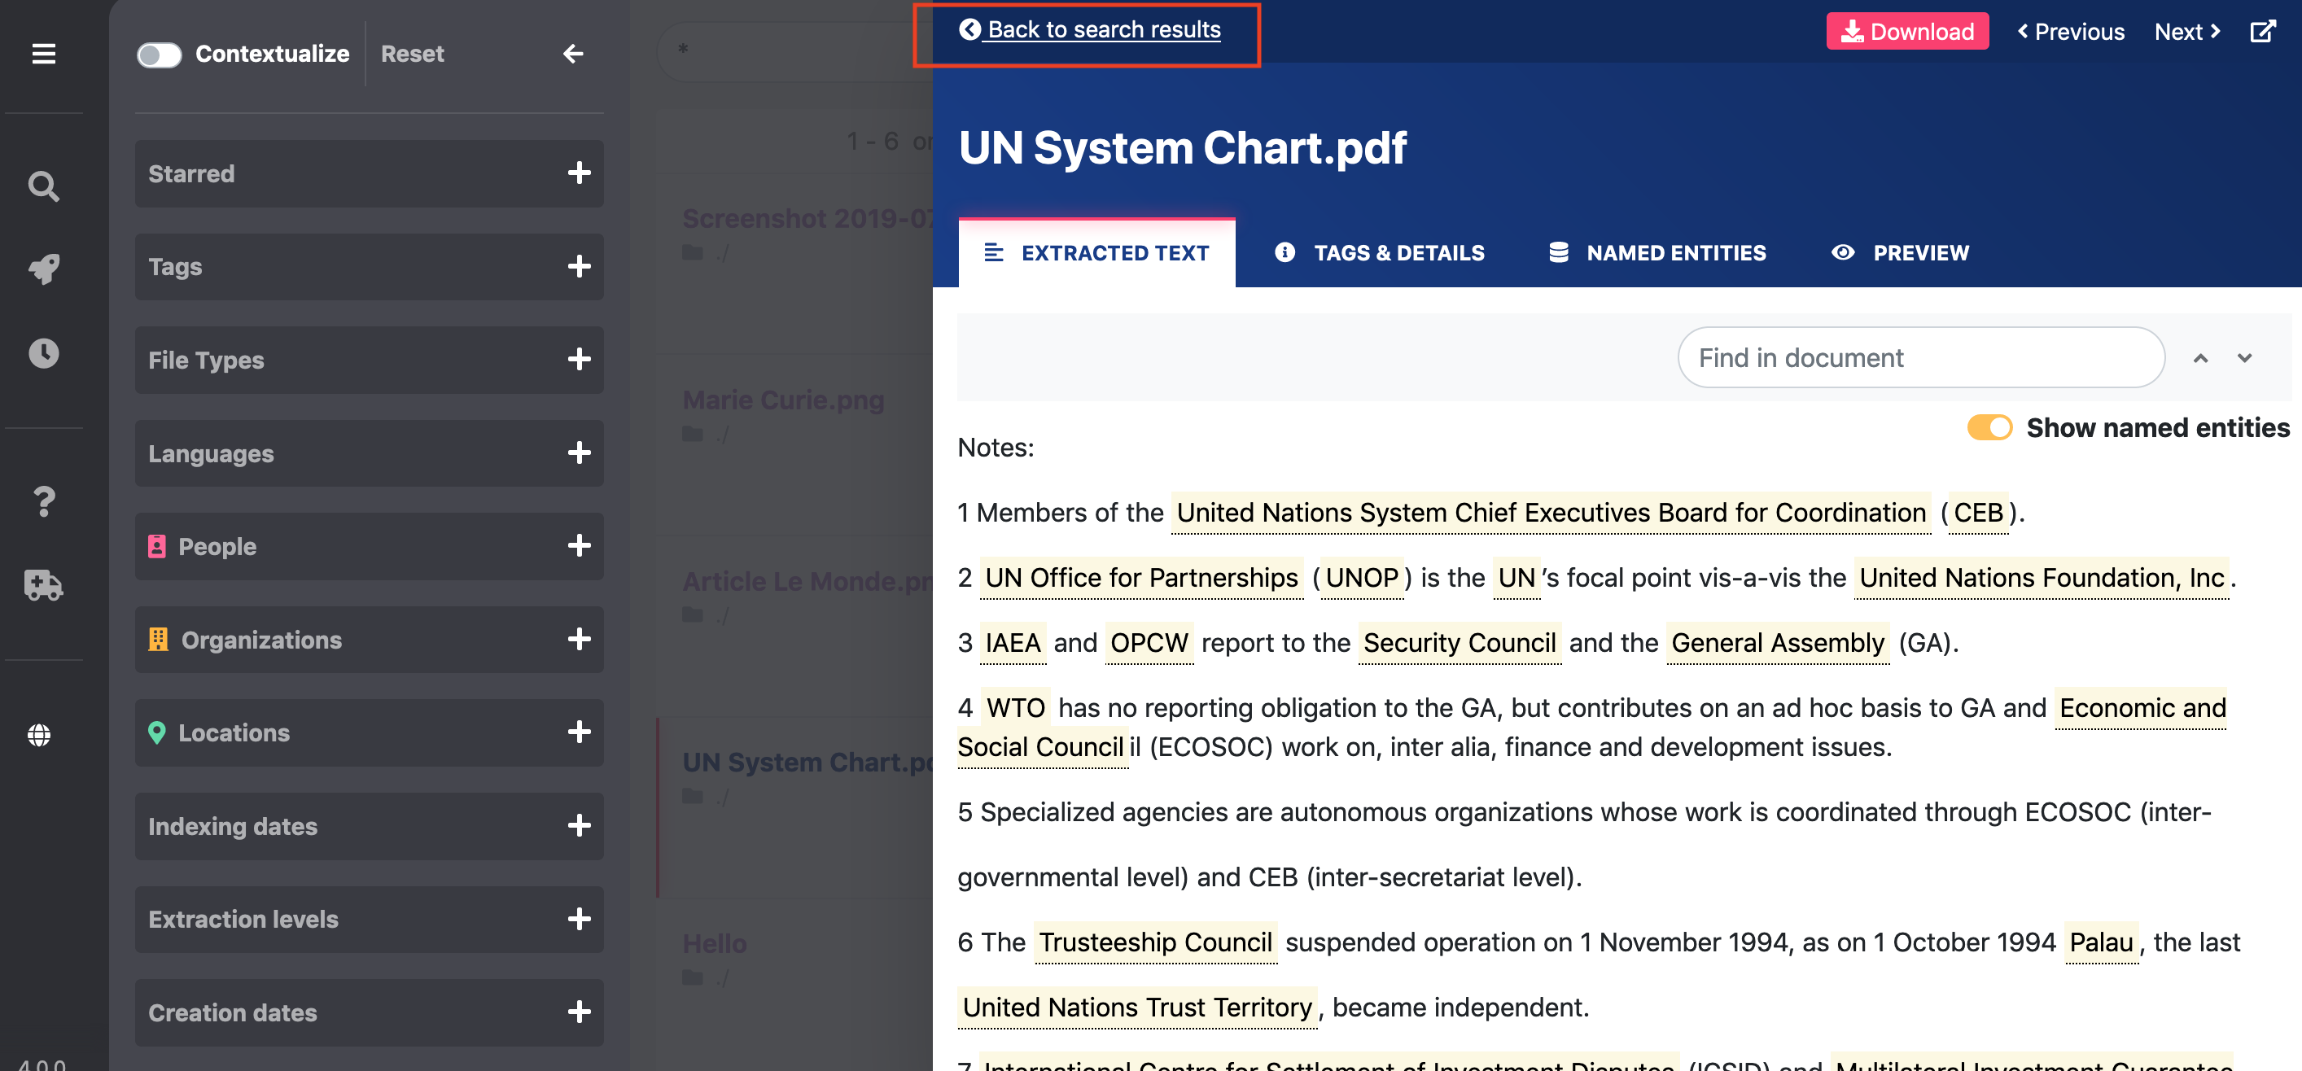This screenshot has height=1071, width=2302.
Task: Open the Hello search result
Action: (714, 943)
